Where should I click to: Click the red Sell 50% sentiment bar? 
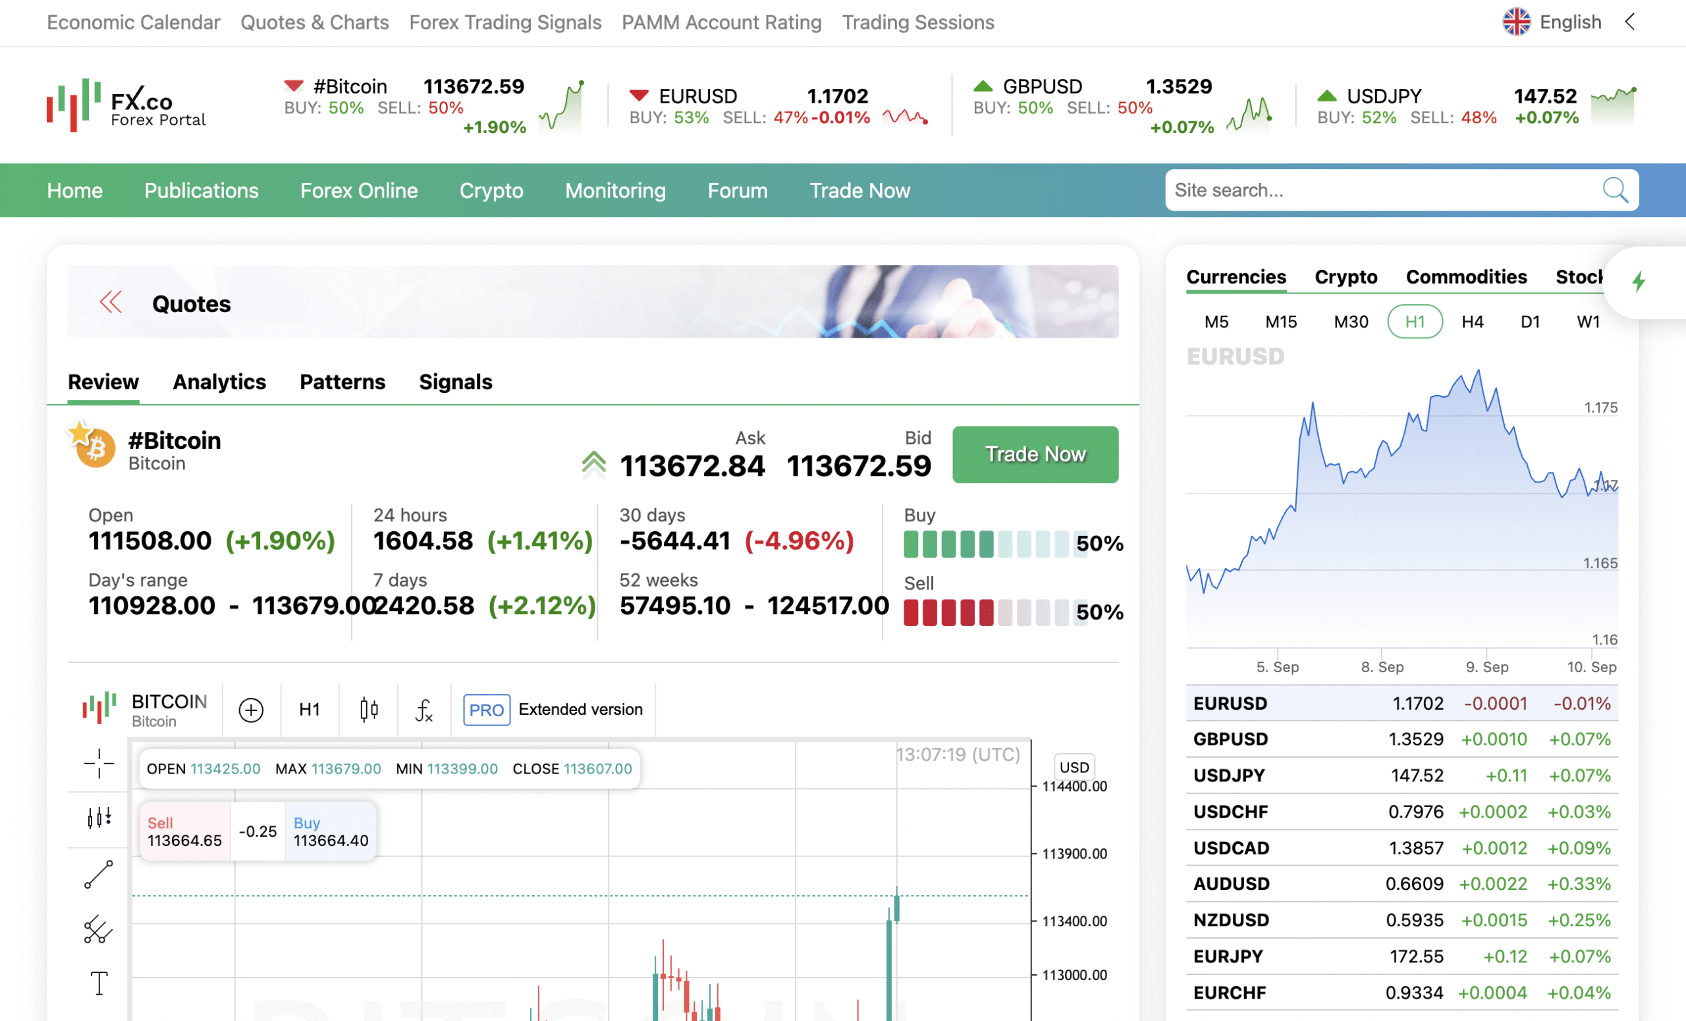point(995,612)
